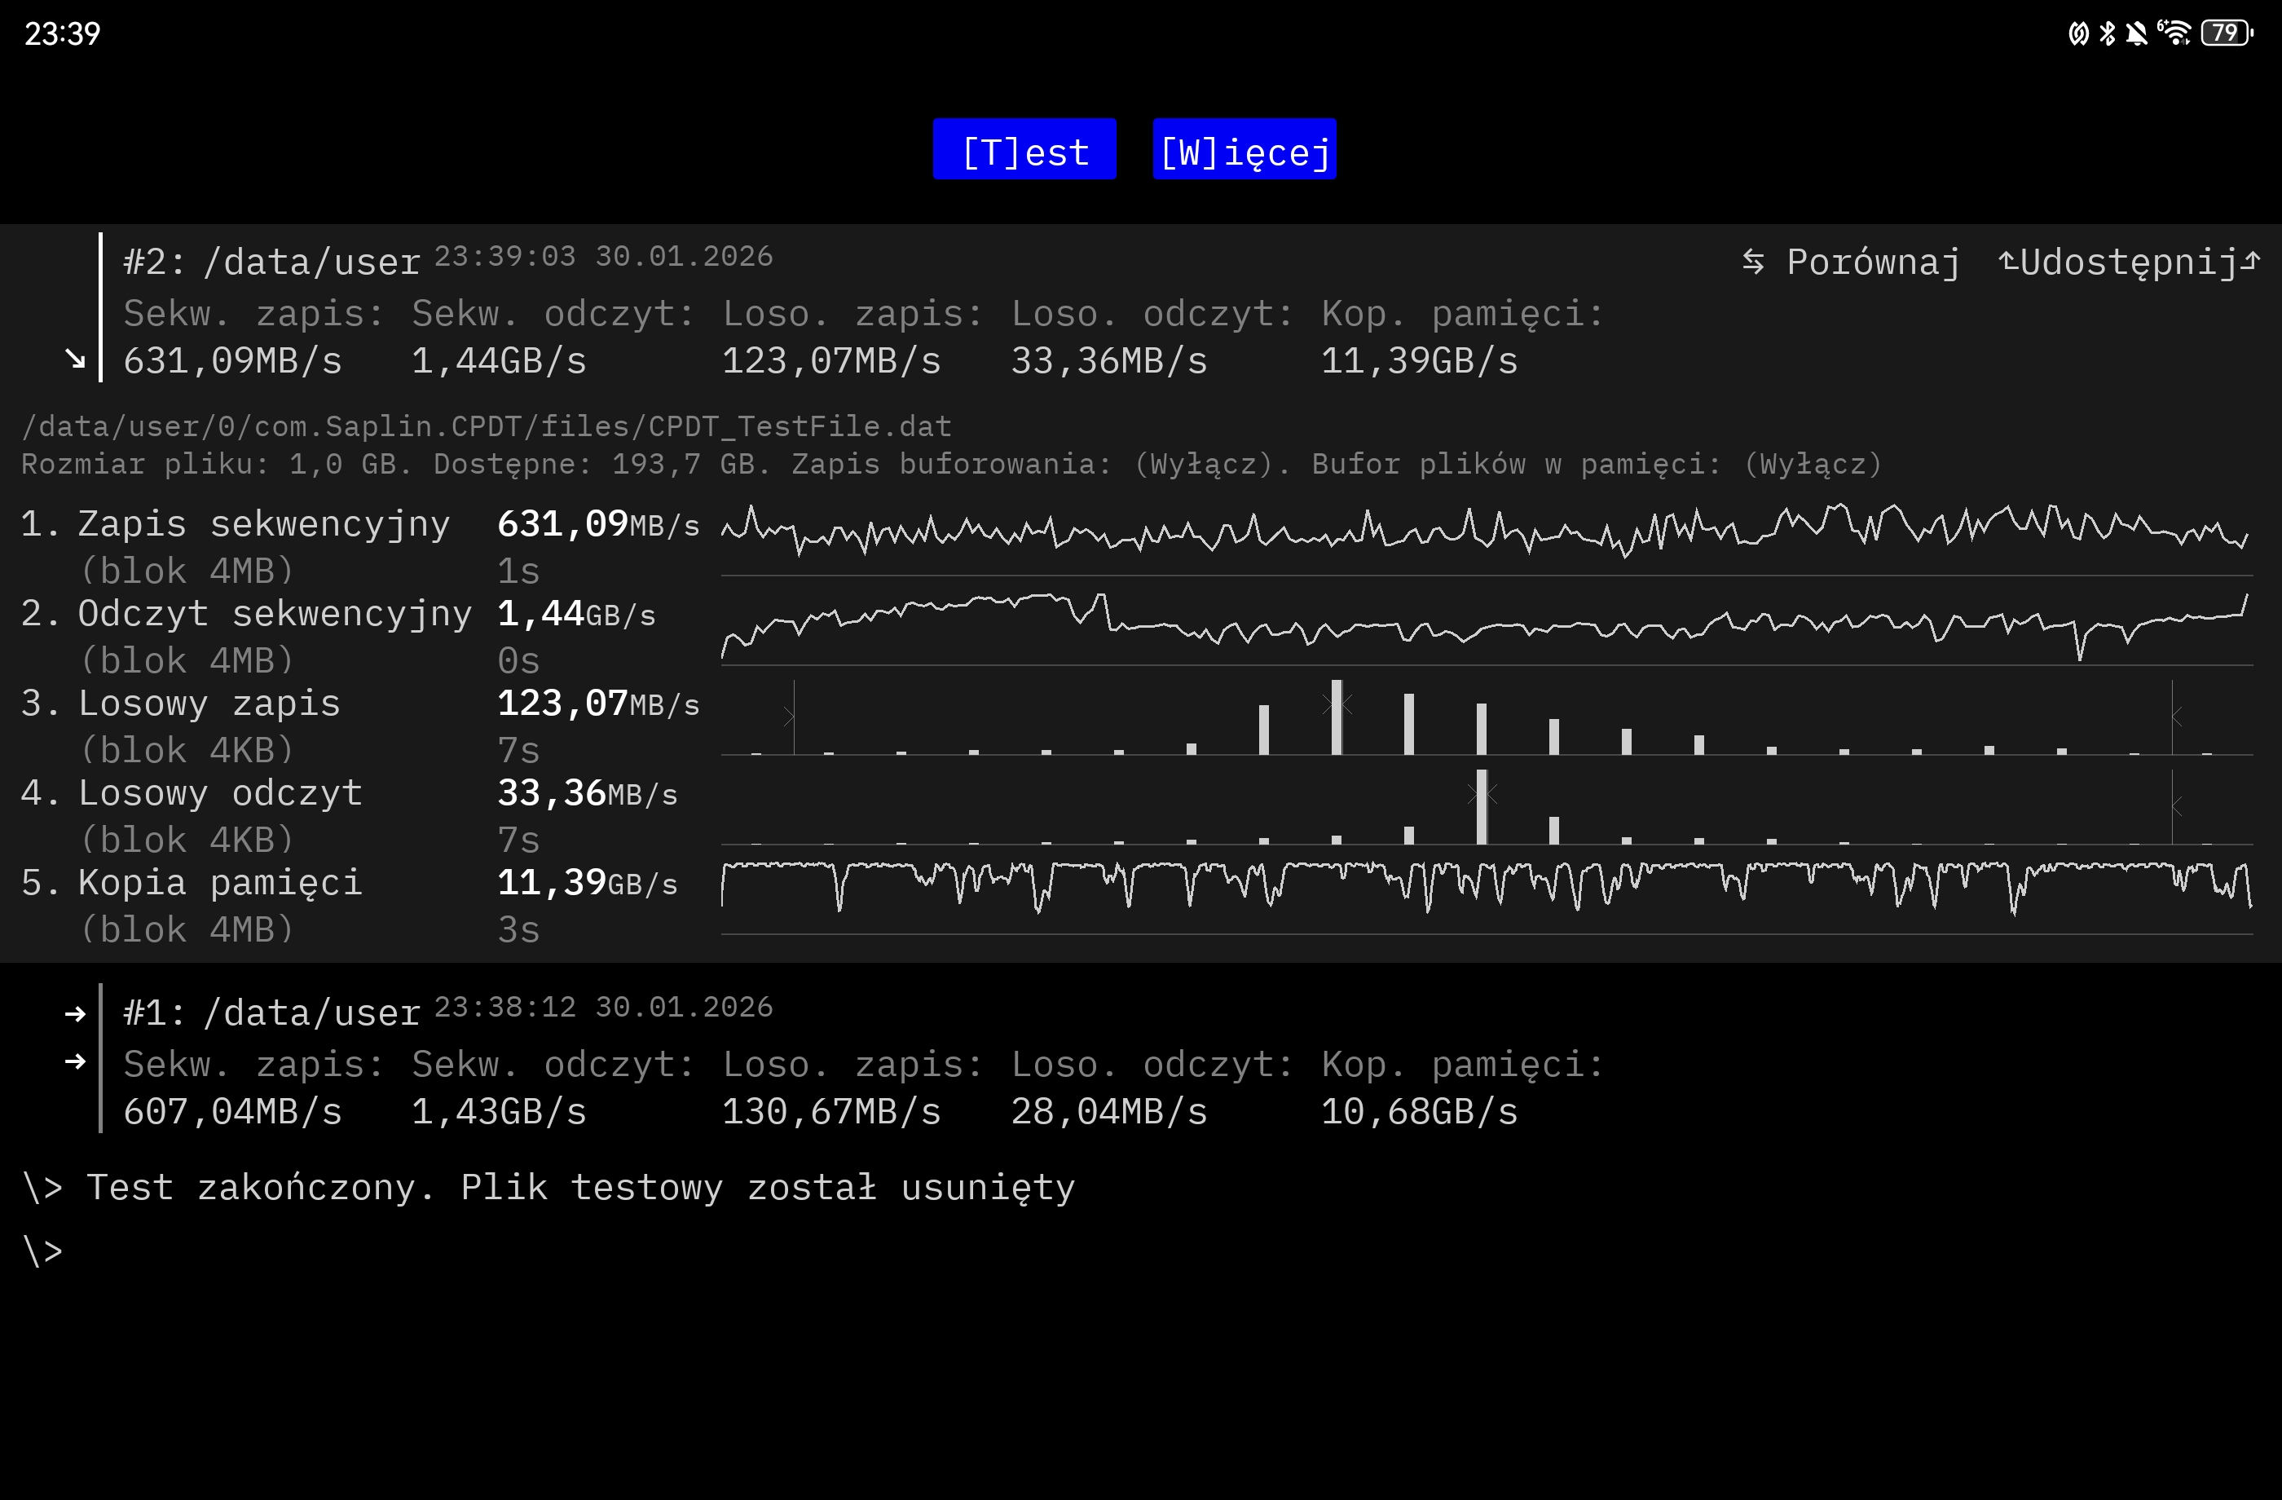The image size is (2282, 1500).
Task: Tap the battery indicator showing 79
Action: 2227,33
